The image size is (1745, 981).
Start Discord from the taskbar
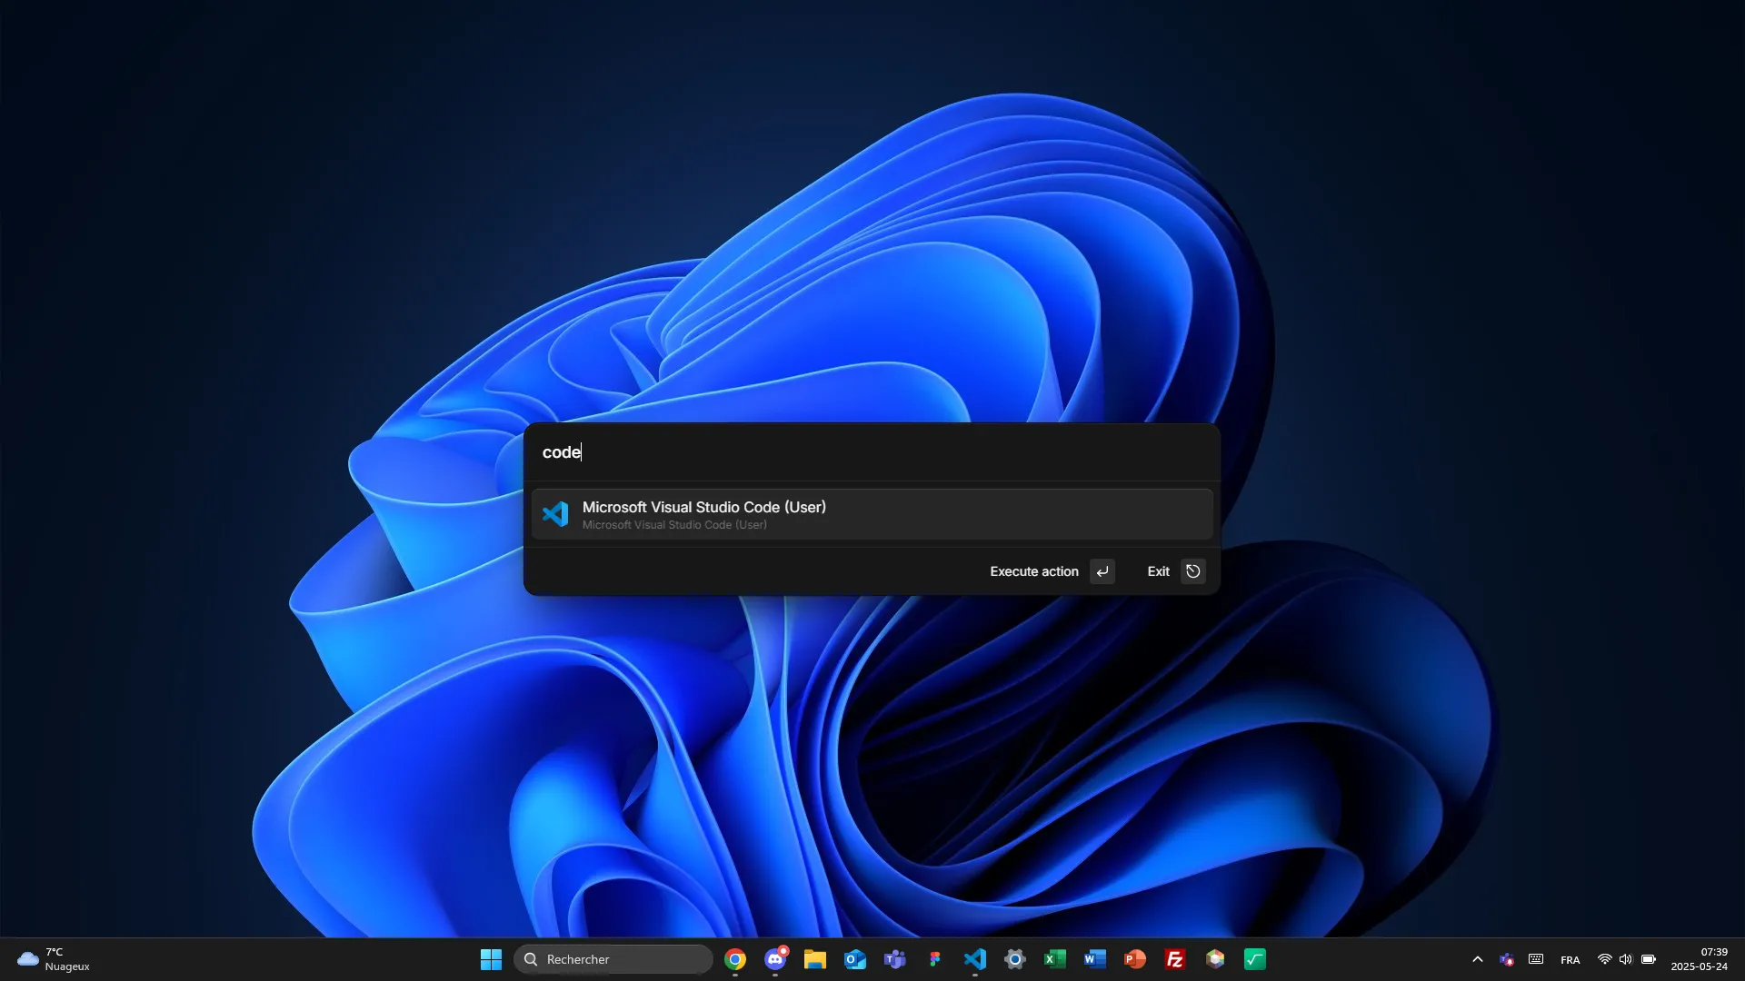pos(775,958)
